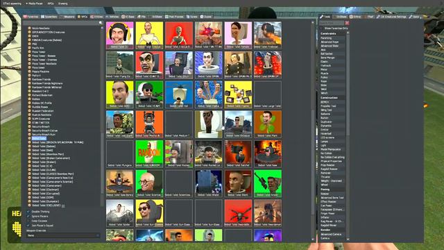Select the Physical Properties tool
This screenshot has width=444, height=250.
pos(332,161)
